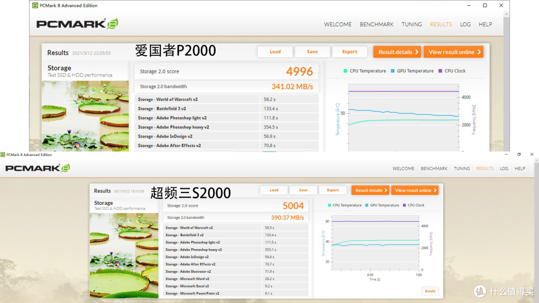Click GPU Temperature legend swatch in top chart

393,71
